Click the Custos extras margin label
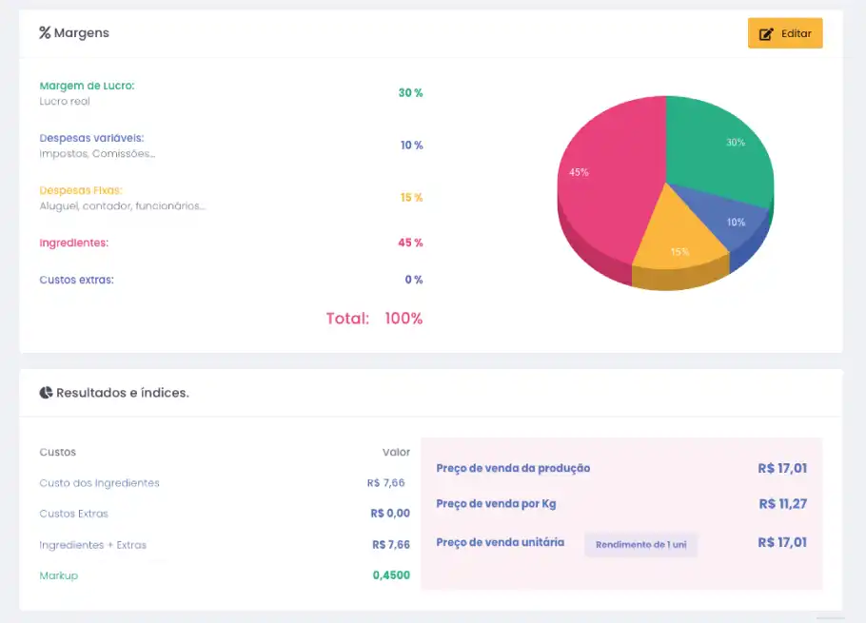This screenshot has height=623, width=866. coord(76,280)
